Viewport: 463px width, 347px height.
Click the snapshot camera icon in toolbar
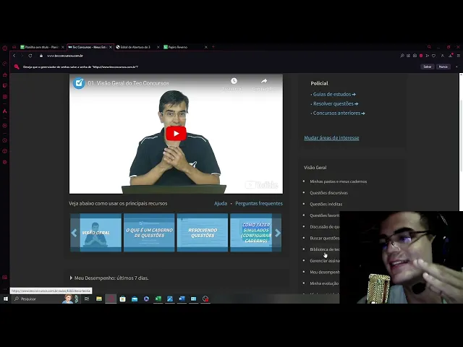[415, 56]
